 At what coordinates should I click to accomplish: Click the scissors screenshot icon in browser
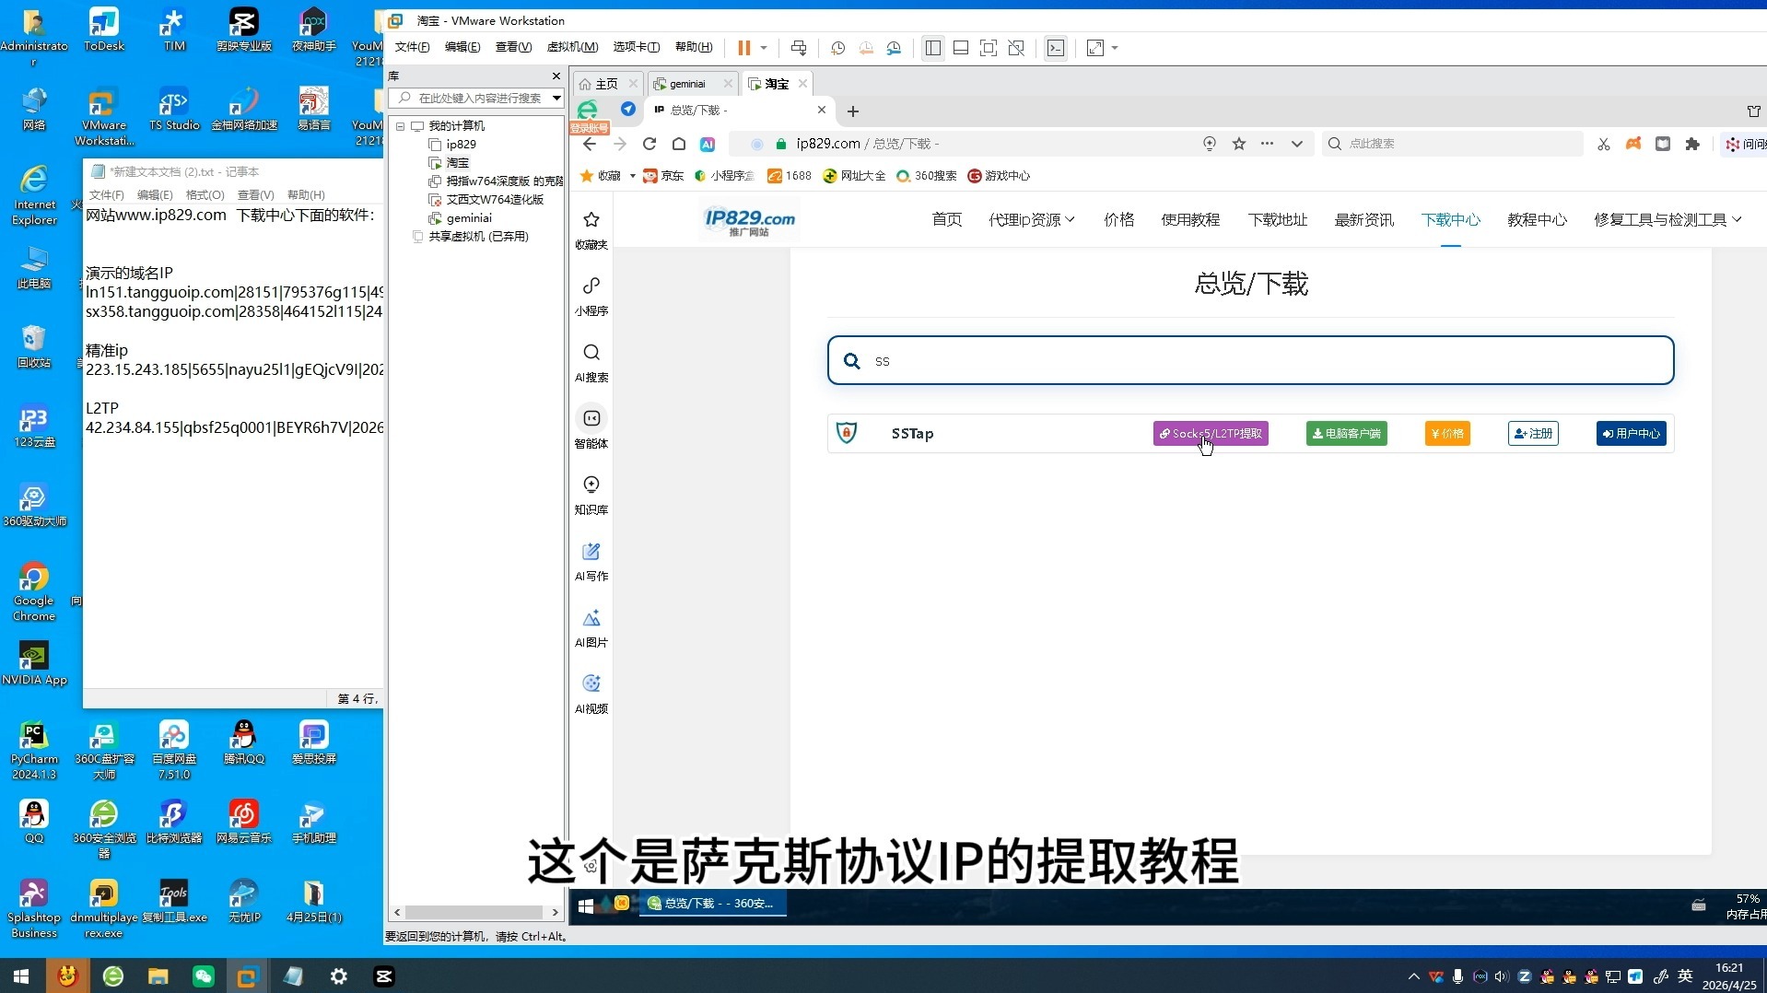pyautogui.click(x=1604, y=144)
